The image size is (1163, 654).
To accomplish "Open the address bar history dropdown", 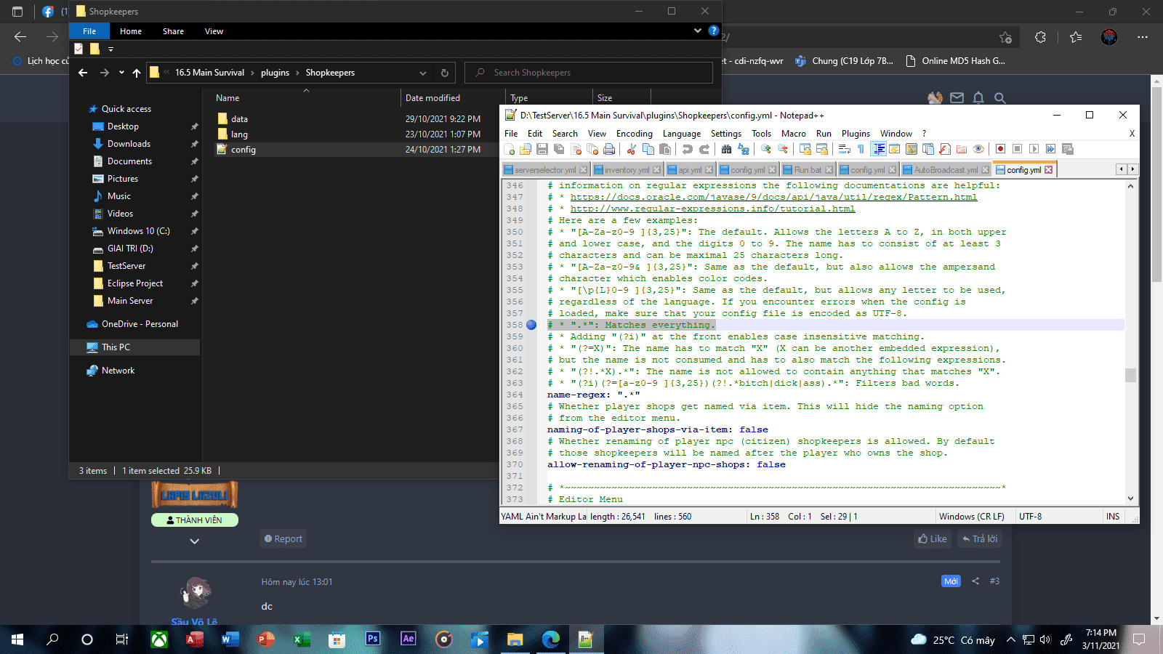I will pyautogui.click(x=423, y=73).
